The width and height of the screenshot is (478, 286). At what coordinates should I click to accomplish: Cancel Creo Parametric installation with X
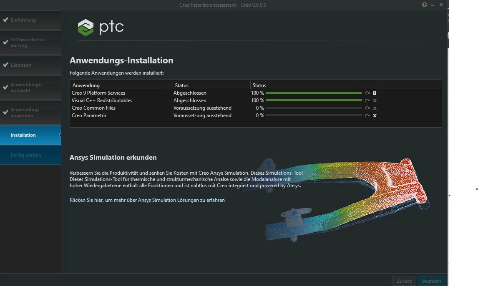[375, 115]
